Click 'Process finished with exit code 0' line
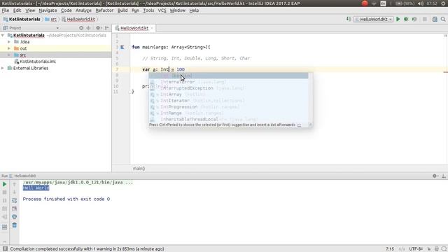The image size is (448, 252). pos(66,199)
